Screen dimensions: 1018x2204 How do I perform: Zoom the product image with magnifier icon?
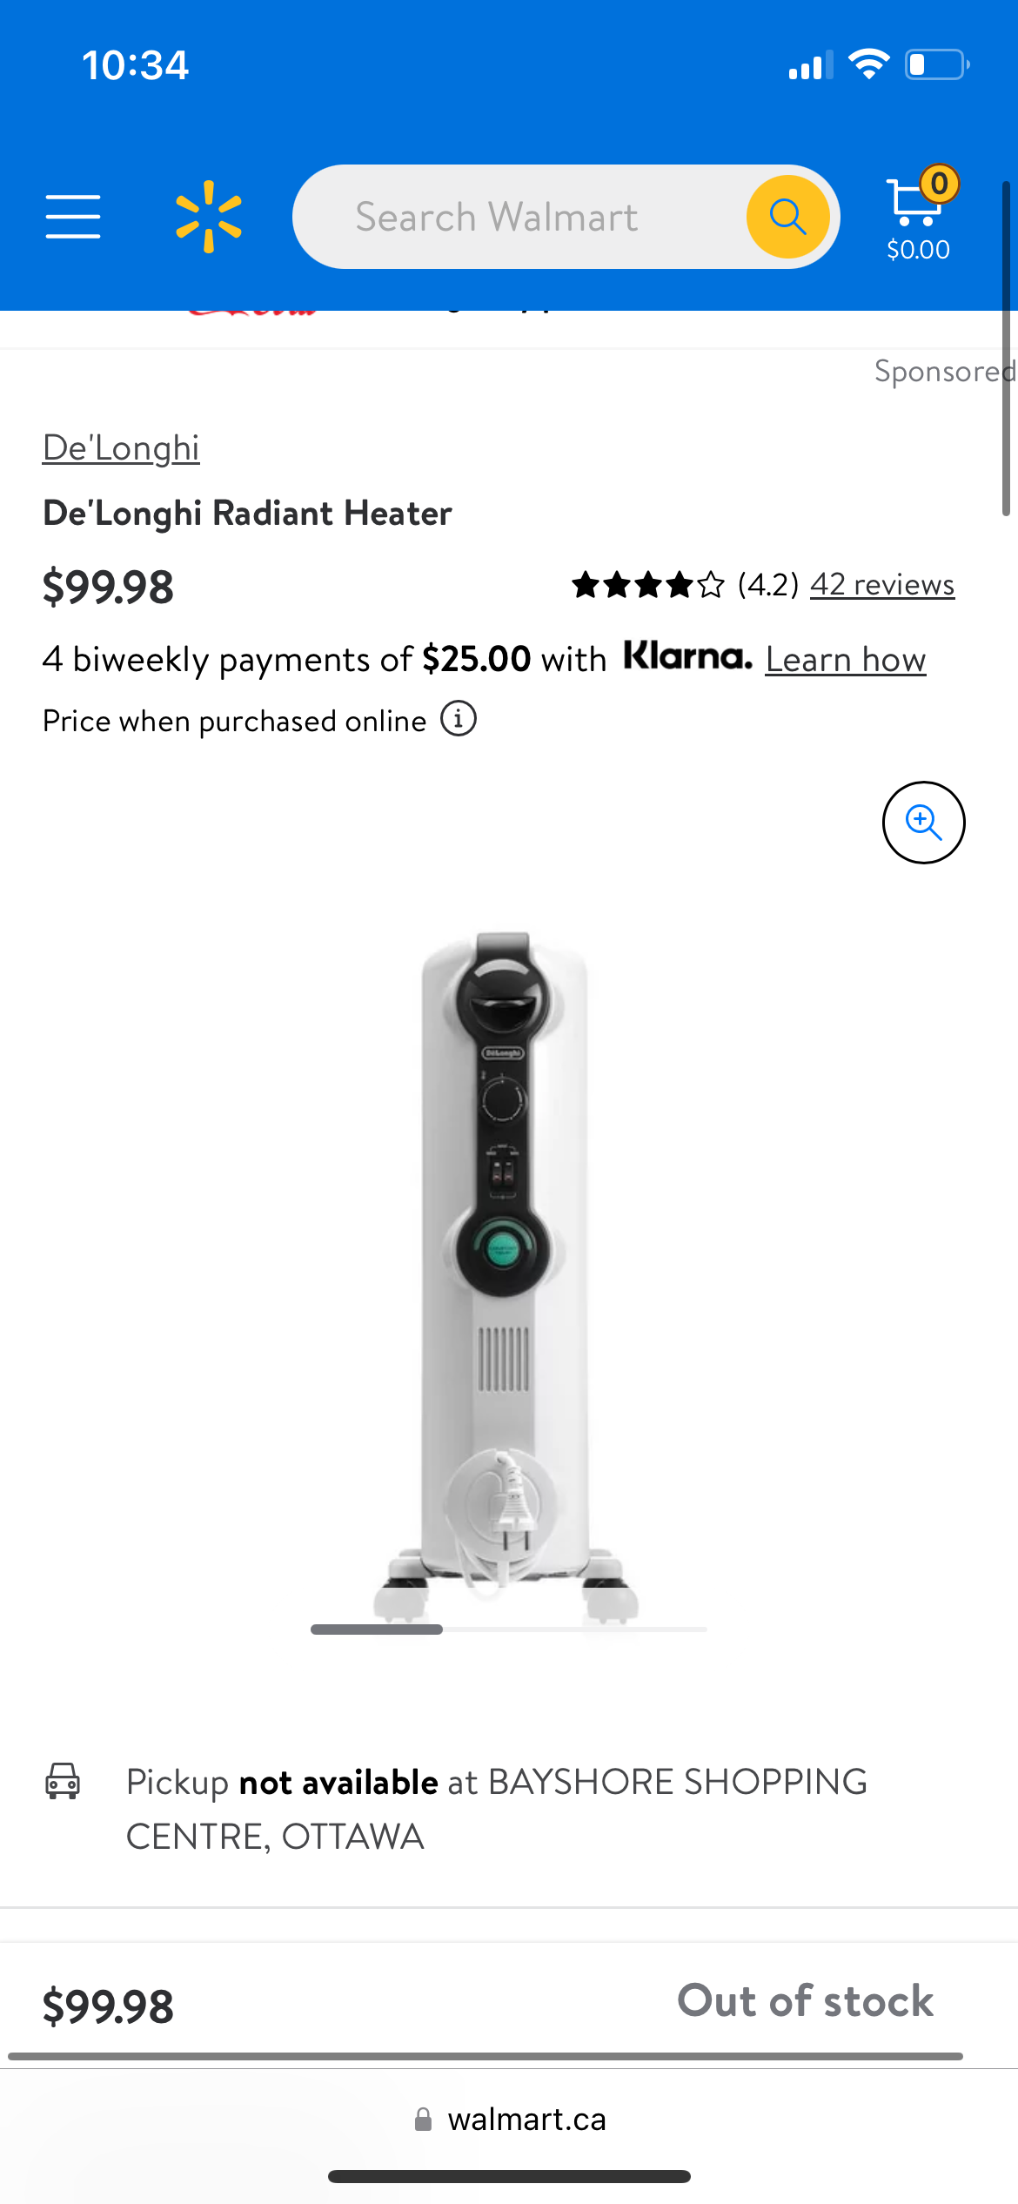pyautogui.click(x=923, y=822)
